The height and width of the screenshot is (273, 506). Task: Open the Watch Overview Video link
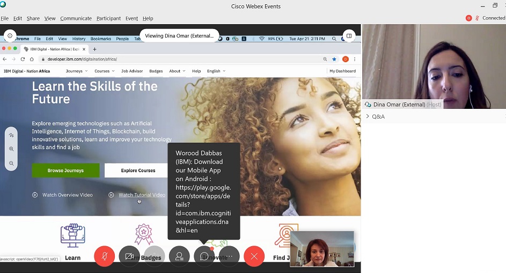click(x=68, y=195)
